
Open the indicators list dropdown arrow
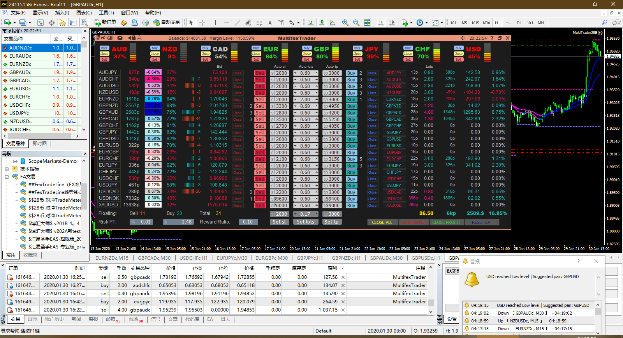(411, 23)
